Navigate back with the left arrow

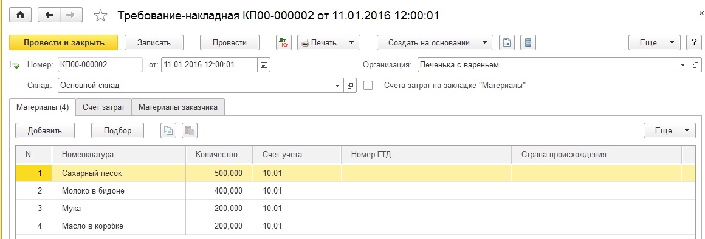49,15
